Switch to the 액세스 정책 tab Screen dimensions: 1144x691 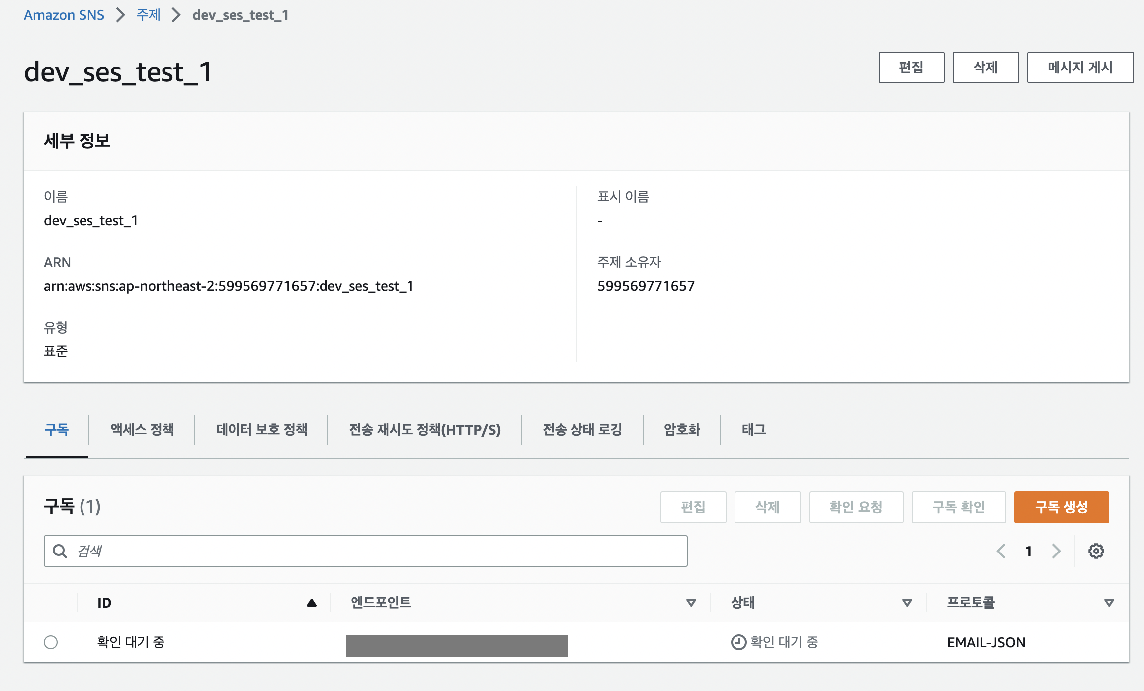pos(142,429)
